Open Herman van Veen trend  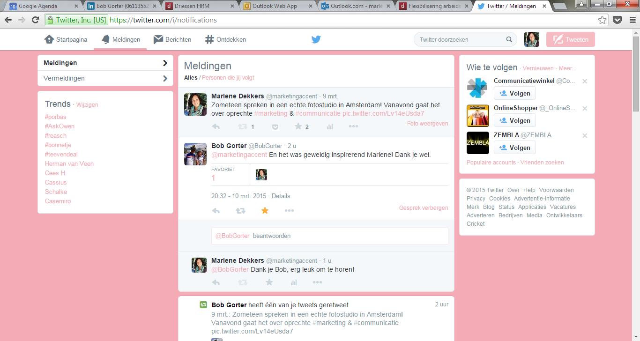point(69,163)
